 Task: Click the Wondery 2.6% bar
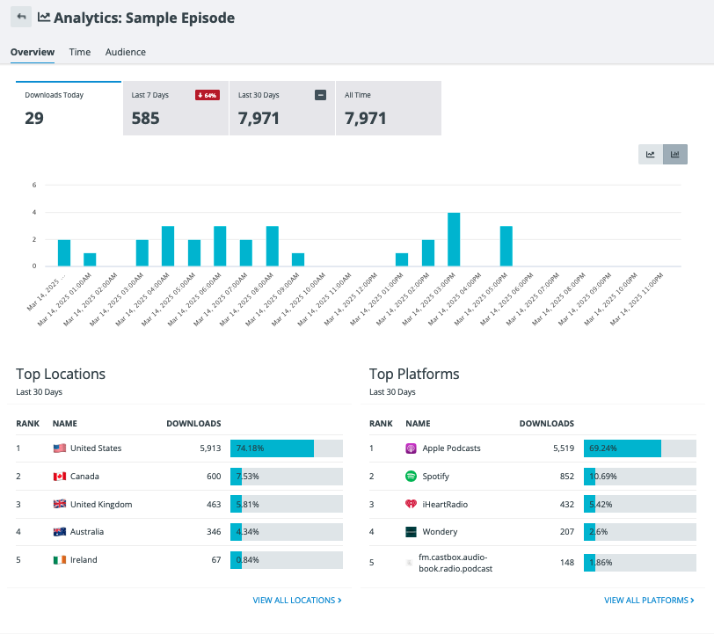(x=640, y=532)
